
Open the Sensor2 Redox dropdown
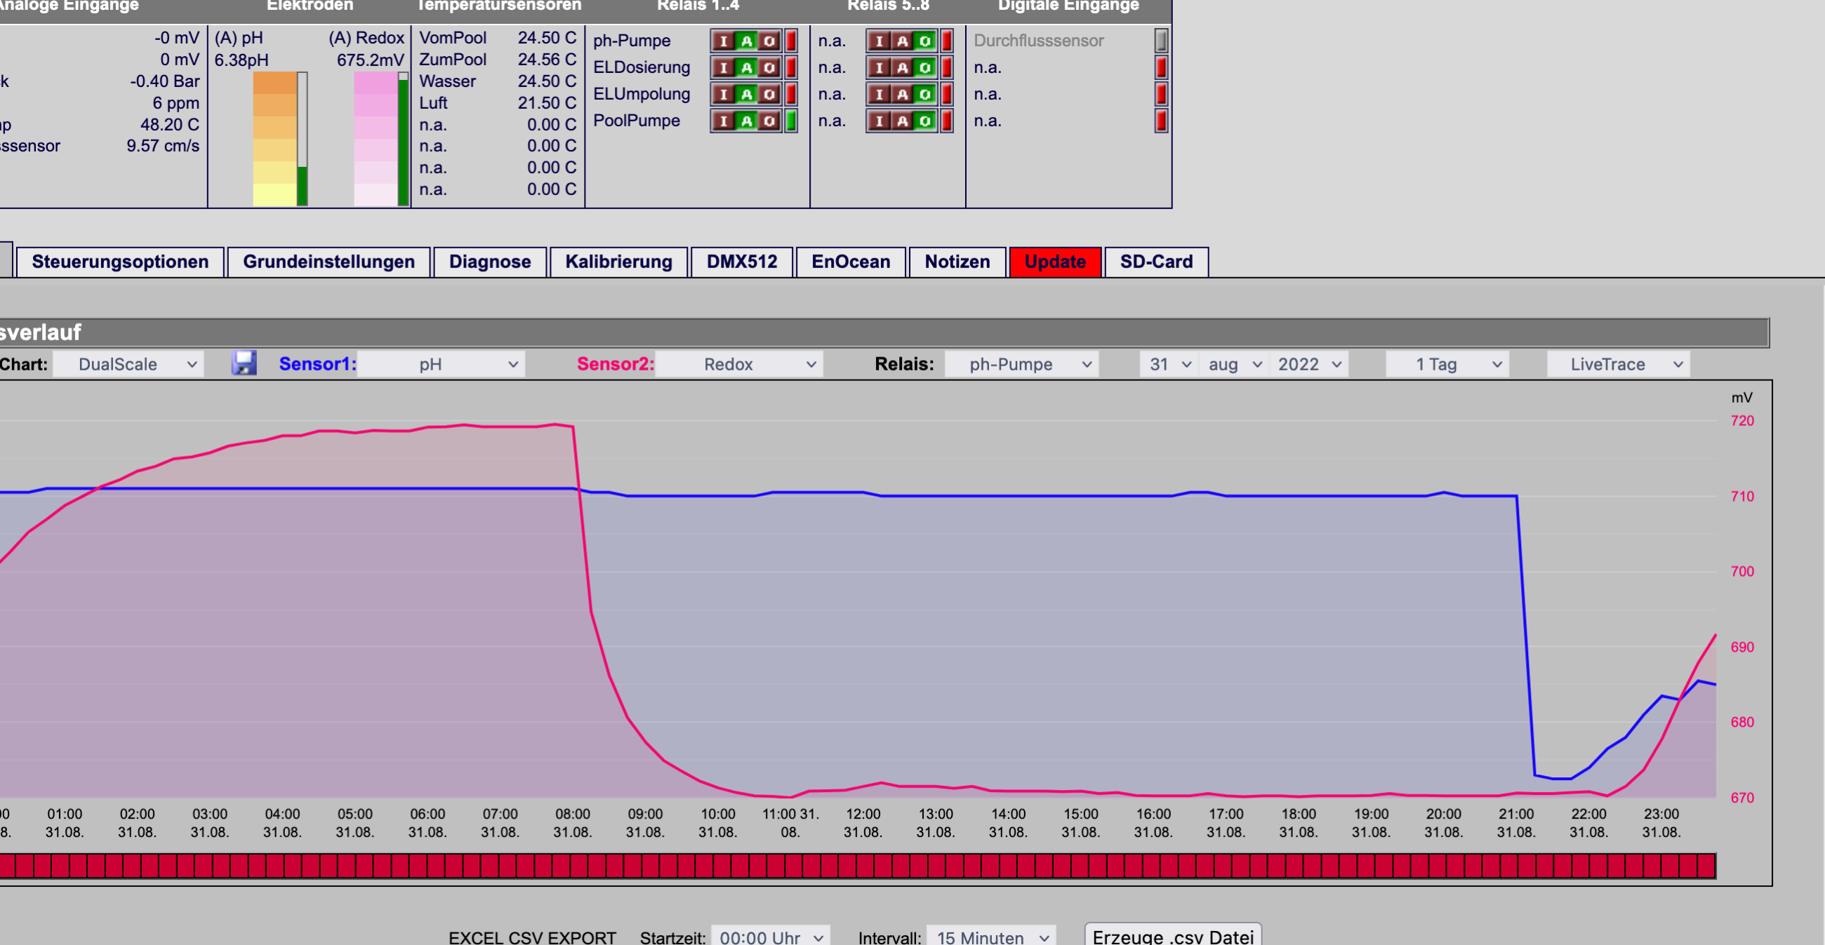coord(739,364)
